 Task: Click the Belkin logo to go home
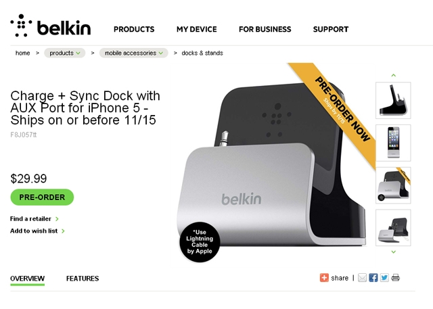click(x=51, y=26)
